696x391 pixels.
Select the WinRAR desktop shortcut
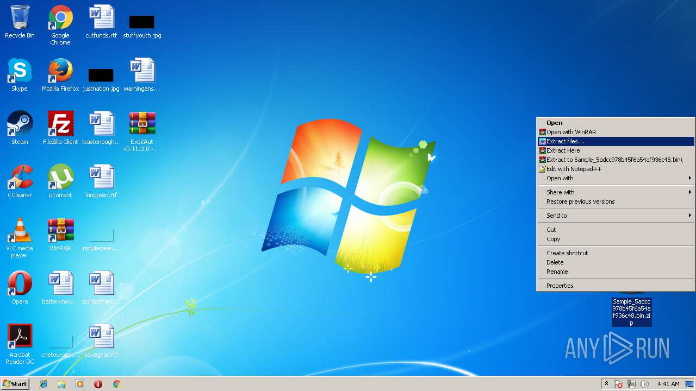click(x=60, y=235)
